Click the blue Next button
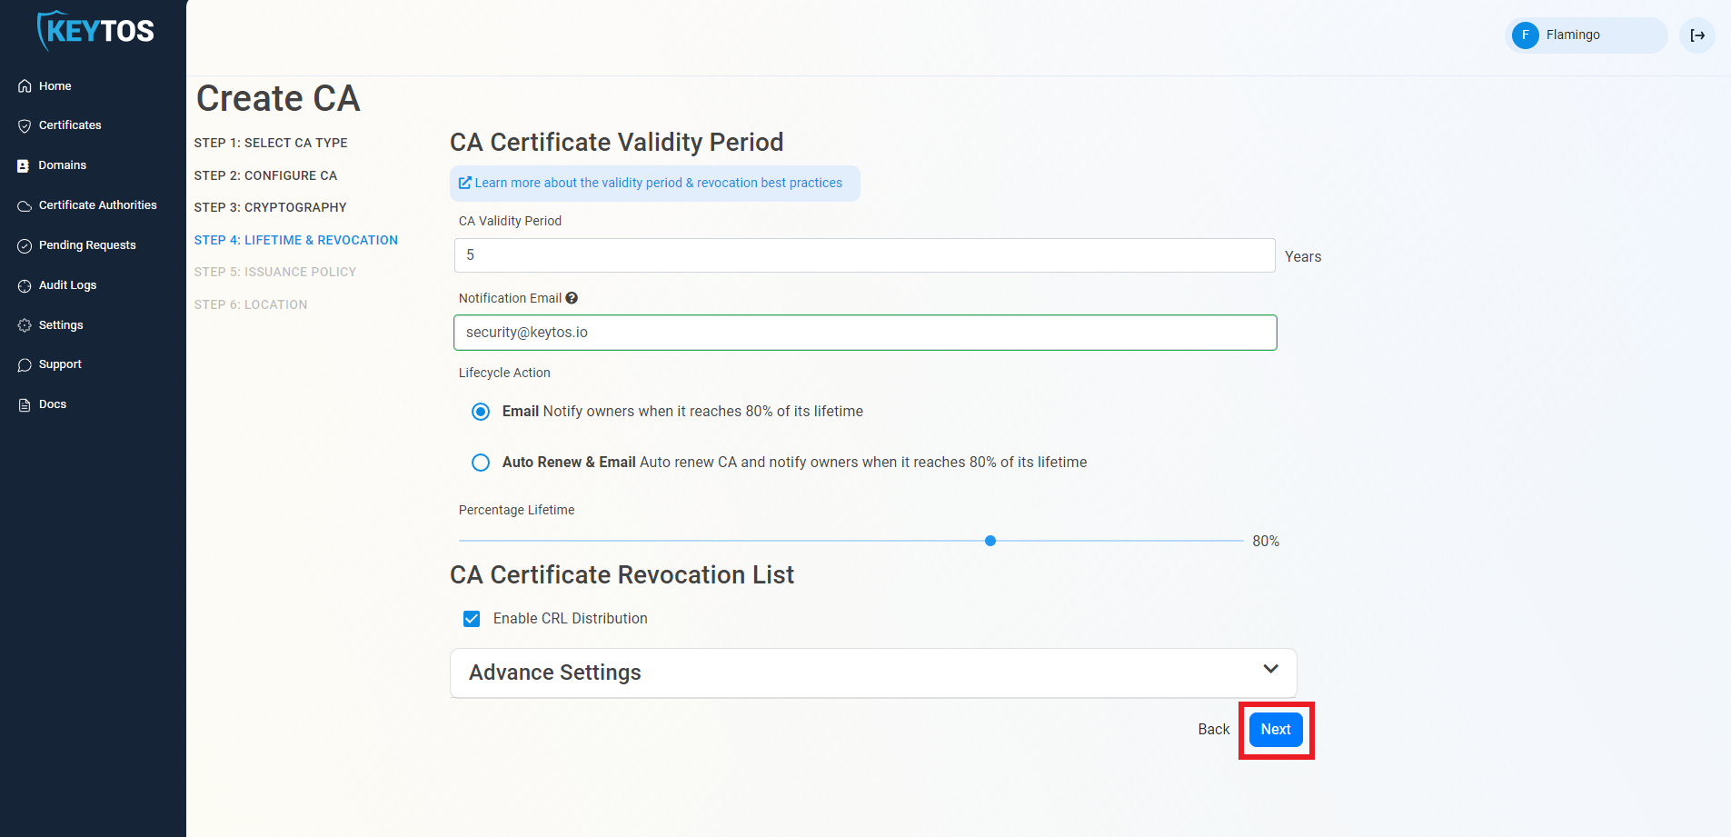This screenshot has height=837, width=1731. point(1276,730)
